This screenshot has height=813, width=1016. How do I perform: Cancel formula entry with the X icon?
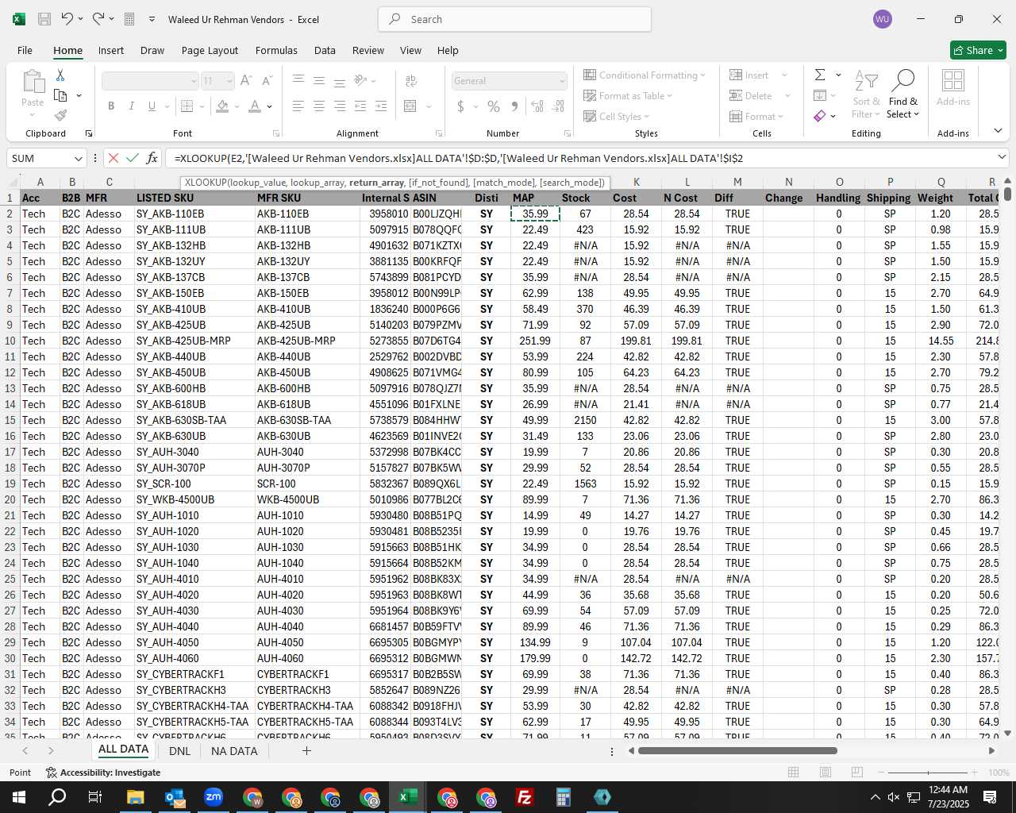tap(114, 158)
